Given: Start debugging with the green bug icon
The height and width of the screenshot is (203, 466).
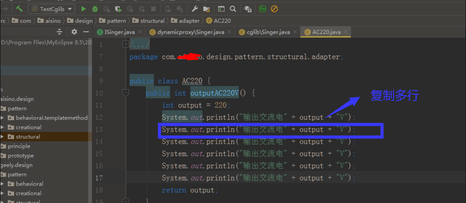Looking at the screenshot, I should click(x=95, y=9).
